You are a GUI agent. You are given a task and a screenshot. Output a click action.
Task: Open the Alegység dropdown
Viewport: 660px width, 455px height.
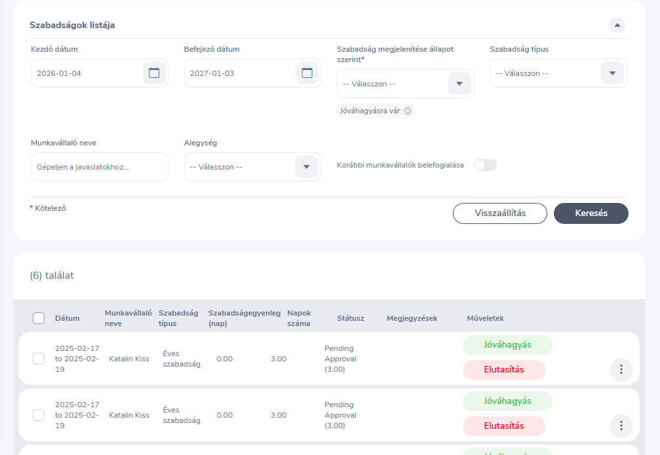[307, 167]
